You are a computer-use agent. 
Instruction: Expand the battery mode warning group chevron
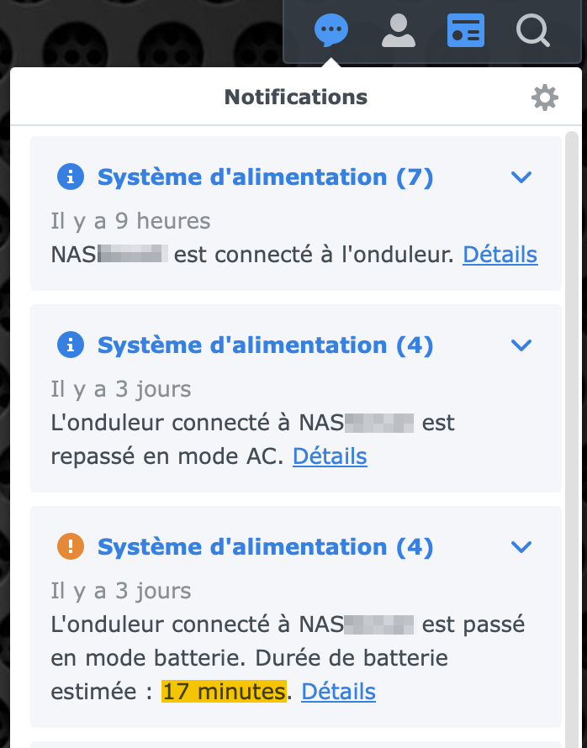pos(521,547)
